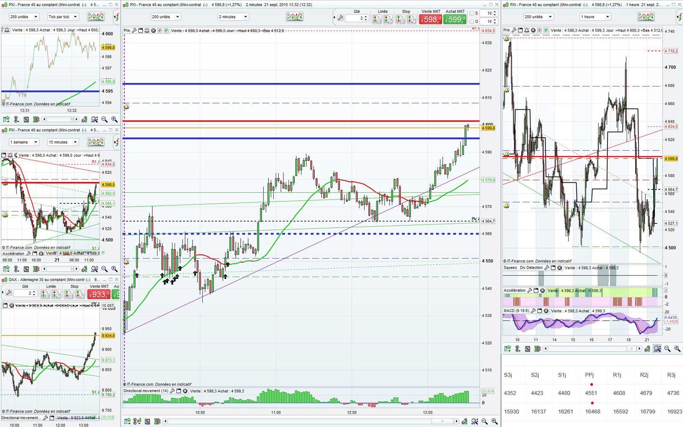This screenshot has height=427, width=683.
Task: Click the DAX Qté quantity field
Action: [26, 293]
